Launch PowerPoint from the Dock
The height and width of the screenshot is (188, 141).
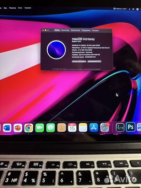(x=18, y=128)
